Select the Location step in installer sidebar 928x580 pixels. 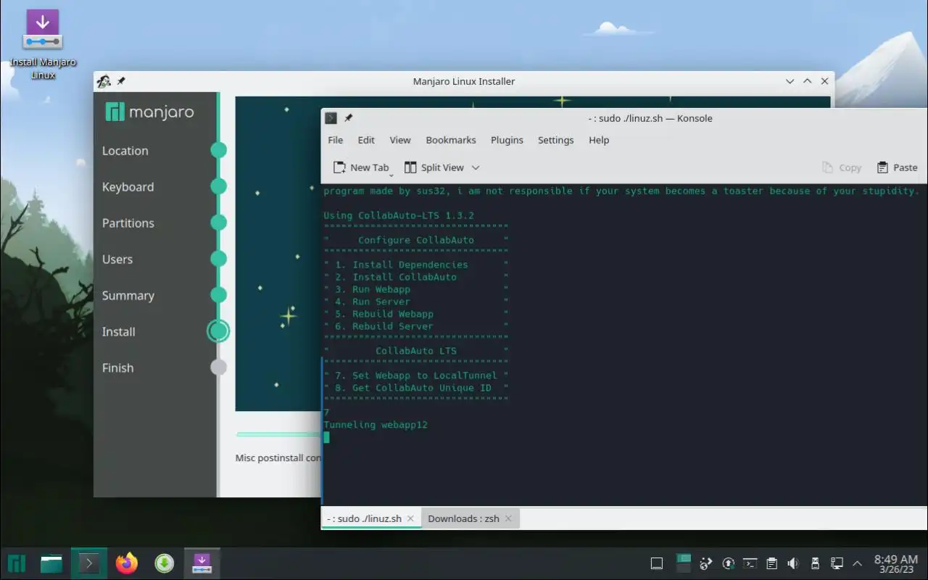click(125, 151)
